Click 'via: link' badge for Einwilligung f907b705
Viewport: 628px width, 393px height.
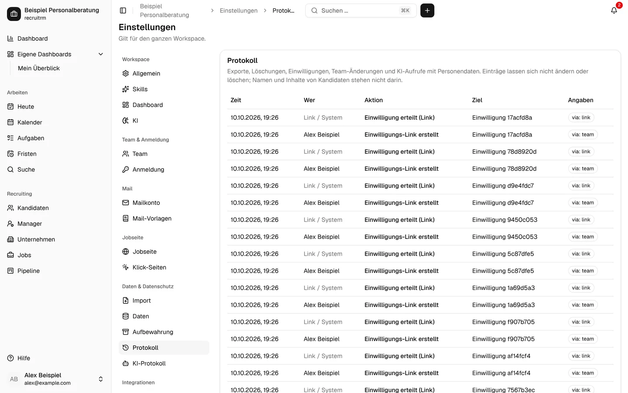pyautogui.click(x=581, y=322)
